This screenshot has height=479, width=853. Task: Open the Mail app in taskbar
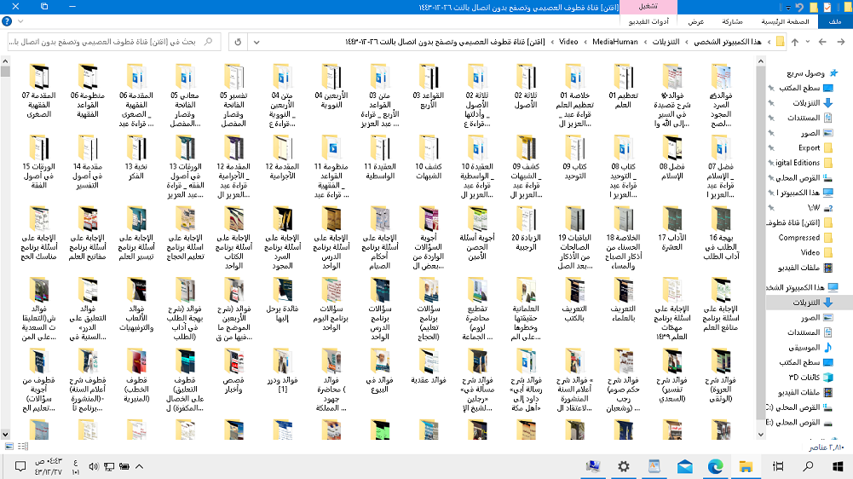[685, 466]
